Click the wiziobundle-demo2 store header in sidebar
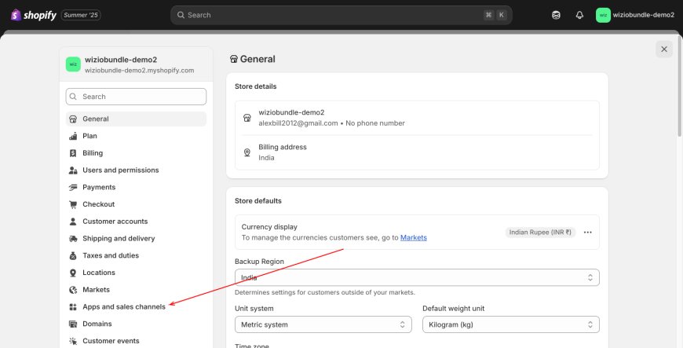 click(x=136, y=64)
